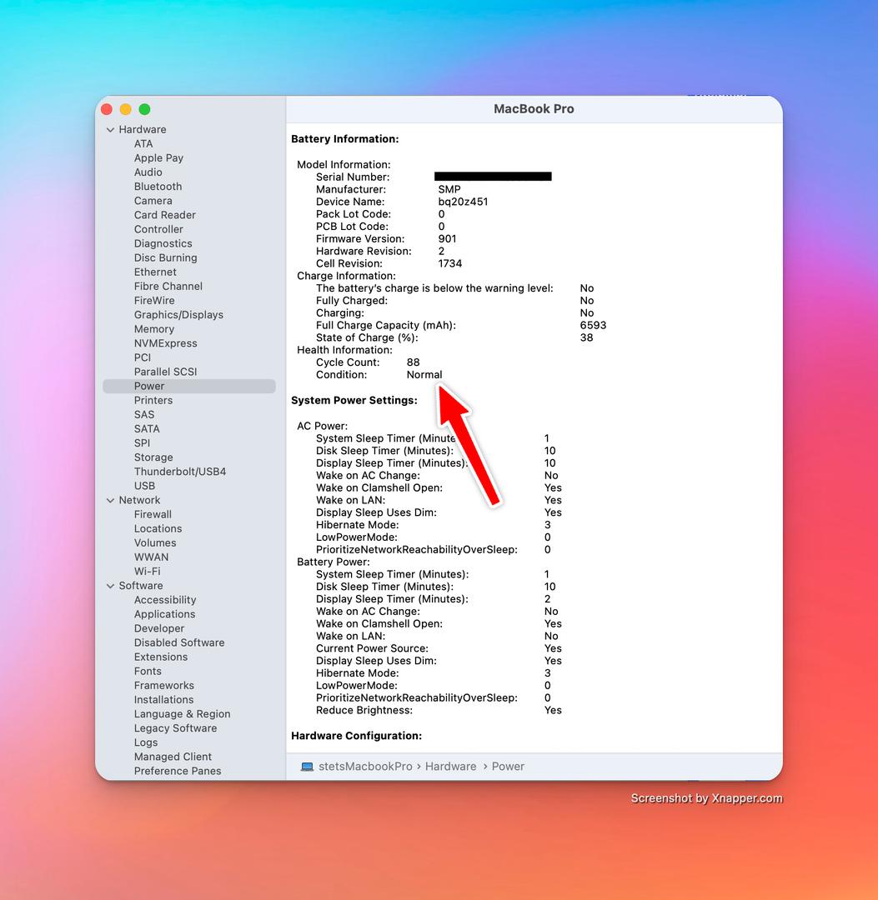The height and width of the screenshot is (900, 878).
Task: Collapse the Network section chevron
Action: pos(110,501)
